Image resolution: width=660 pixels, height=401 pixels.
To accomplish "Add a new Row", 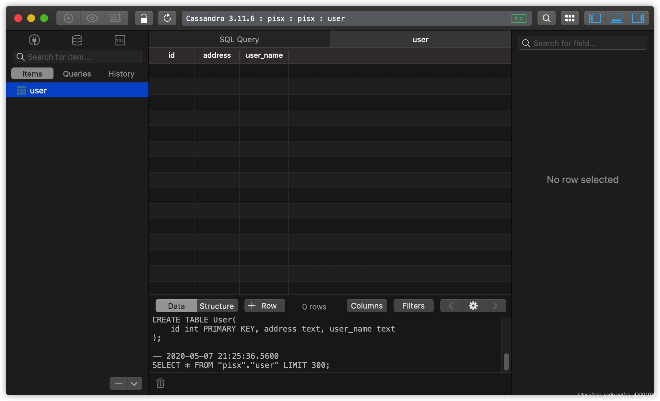I will 265,306.
